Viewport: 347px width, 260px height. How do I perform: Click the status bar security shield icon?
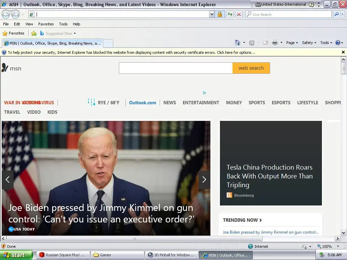3,246
